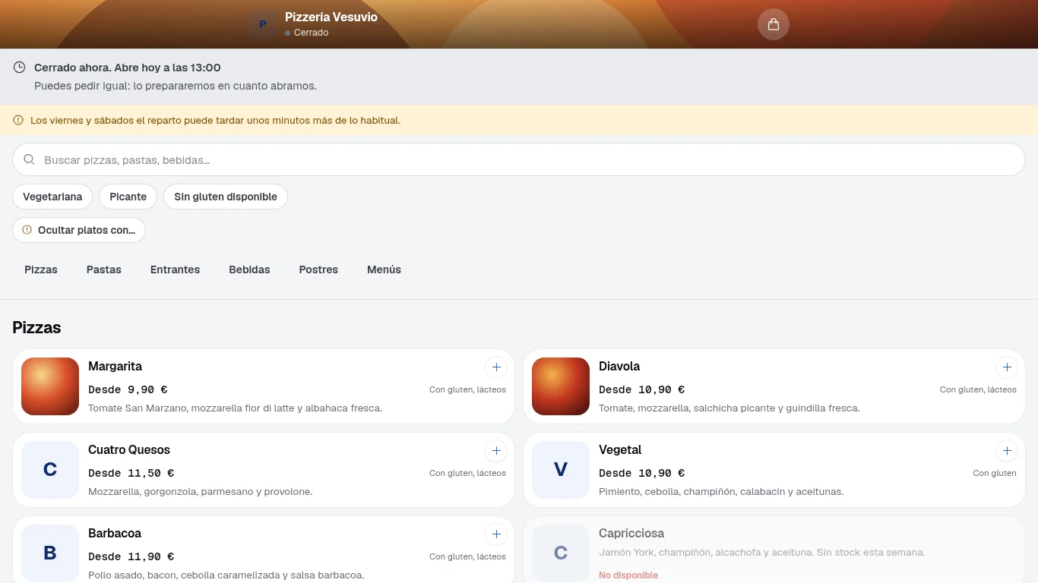Switch to the Pastas category tab
This screenshot has width=1038, height=583.
pyautogui.click(x=104, y=269)
